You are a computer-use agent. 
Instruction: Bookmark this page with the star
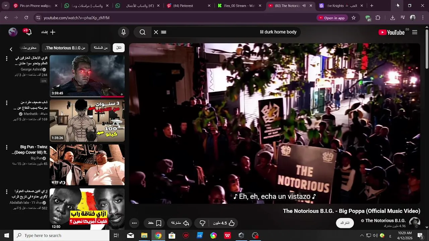pos(354,18)
